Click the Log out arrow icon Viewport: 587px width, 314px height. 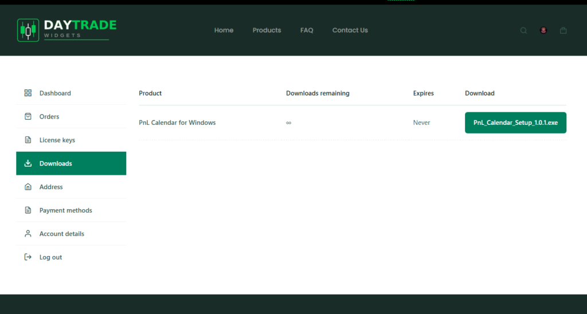pos(28,257)
